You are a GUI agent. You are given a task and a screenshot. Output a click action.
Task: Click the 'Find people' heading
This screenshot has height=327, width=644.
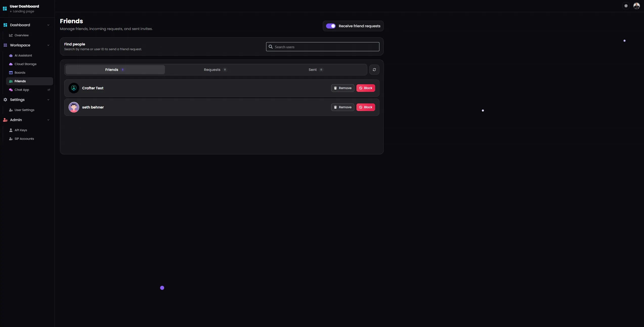coord(75,44)
